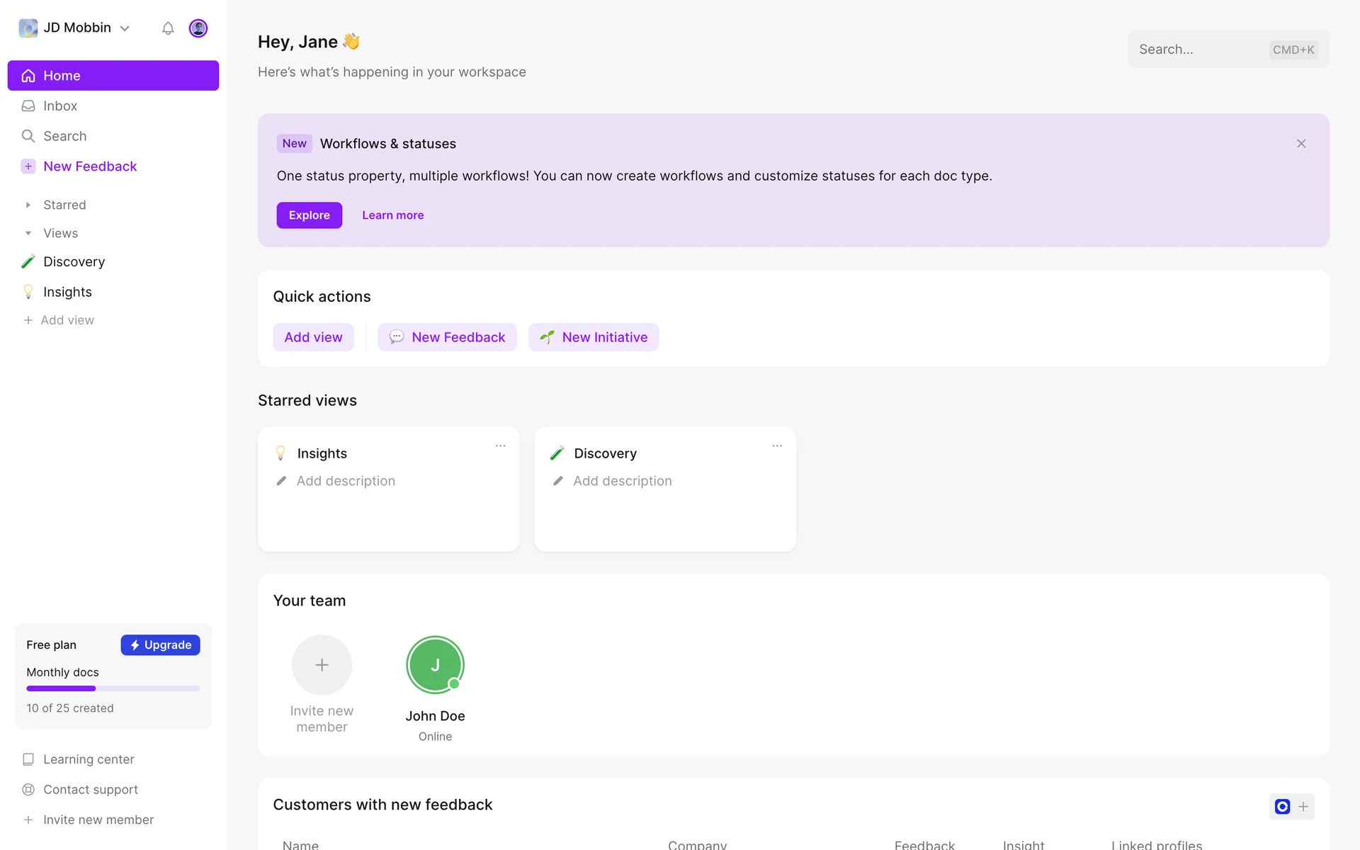Click the New Initiative quick action
This screenshot has width=1360, height=850.
594,337
